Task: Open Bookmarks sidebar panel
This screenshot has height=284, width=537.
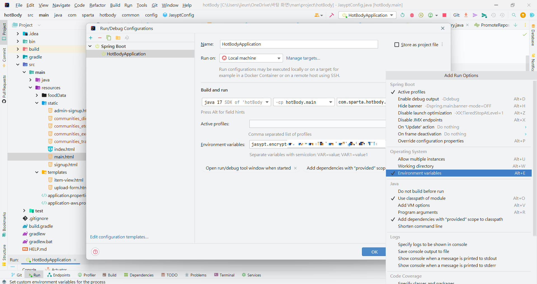Action: click(x=4, y=224)
